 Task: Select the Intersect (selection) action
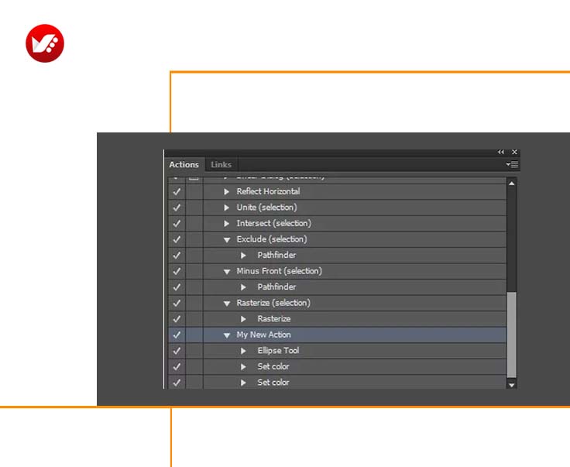click(x=273, y=224)
